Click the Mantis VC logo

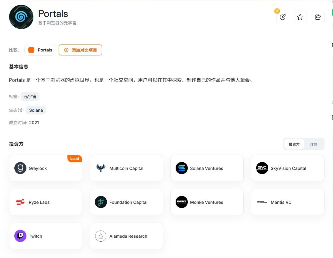[262, 202]
